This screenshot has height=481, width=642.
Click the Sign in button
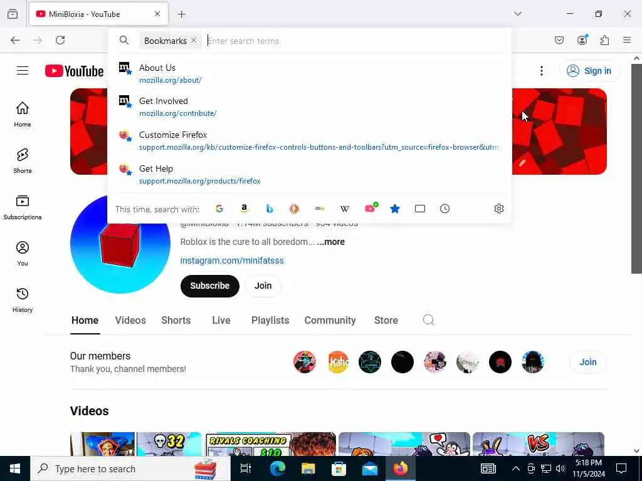(589, 71)
